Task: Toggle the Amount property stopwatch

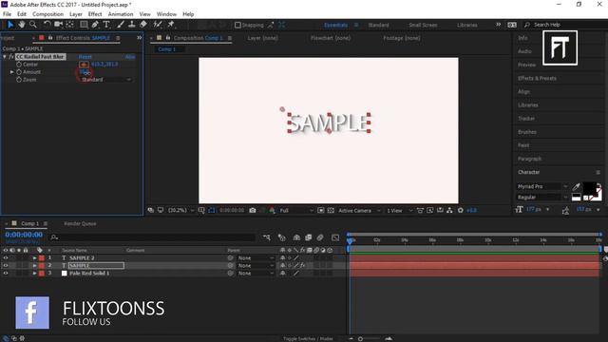Action: (x=19, y=72)
